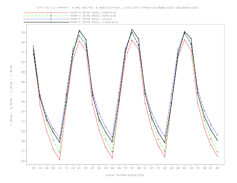Select legend entry PARM=O_MEAN MODEL=NAM/218
Viewport: 237px width, 183px height.
tap(93, 13)
